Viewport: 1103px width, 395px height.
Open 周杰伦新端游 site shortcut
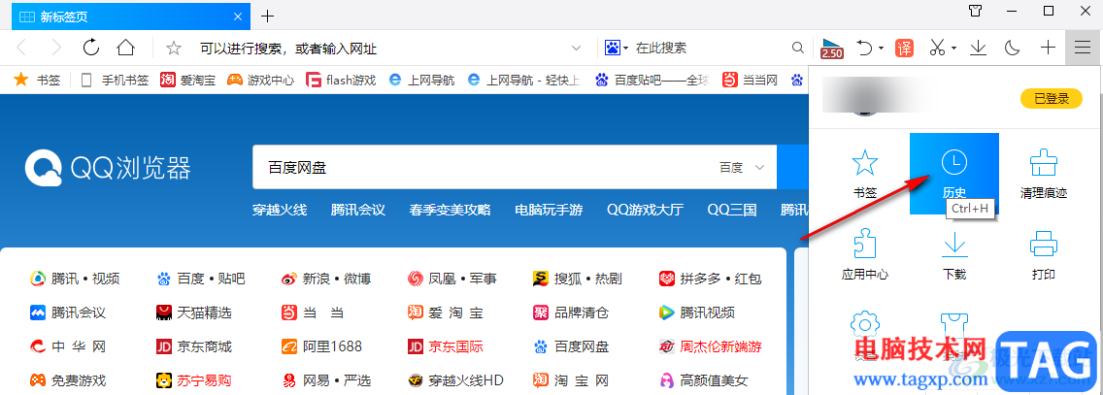click(710, 346)
